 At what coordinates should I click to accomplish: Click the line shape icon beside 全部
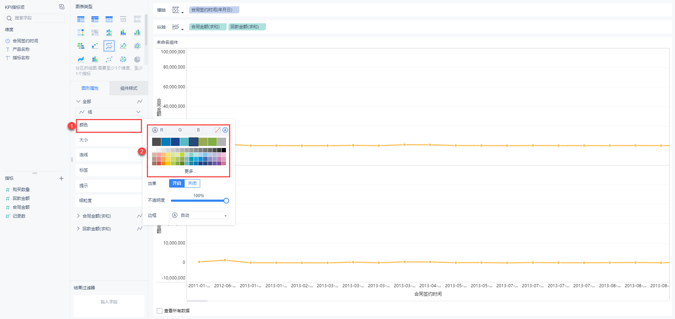140,101
